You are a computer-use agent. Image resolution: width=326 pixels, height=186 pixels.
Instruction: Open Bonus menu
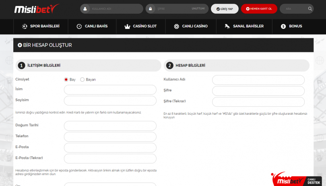click(292, 27)
